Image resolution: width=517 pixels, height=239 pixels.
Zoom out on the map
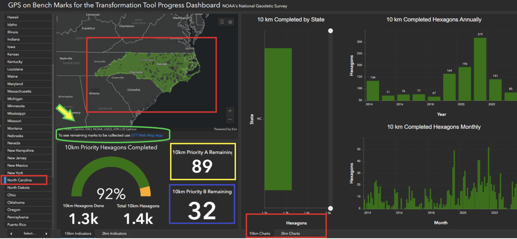tap(230, 119)
